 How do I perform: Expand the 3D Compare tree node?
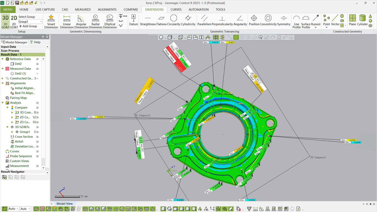[12, 112]
